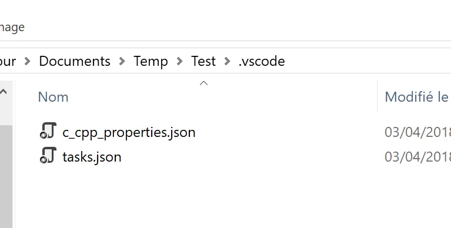The image size is (451, 228).
Task: Open the c_cpp_properties.json file name
Action: (x=129, y=133)
